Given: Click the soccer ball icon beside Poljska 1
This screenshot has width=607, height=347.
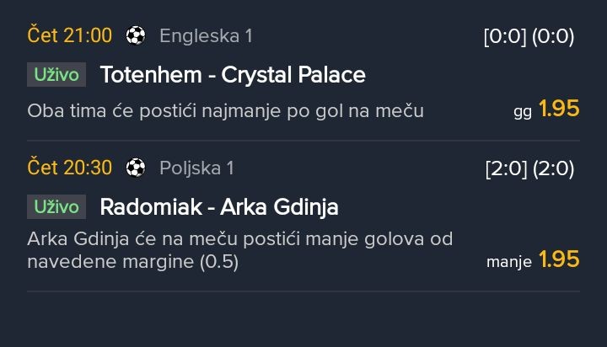Looking at the screenshot, I should tap(135, 168).
